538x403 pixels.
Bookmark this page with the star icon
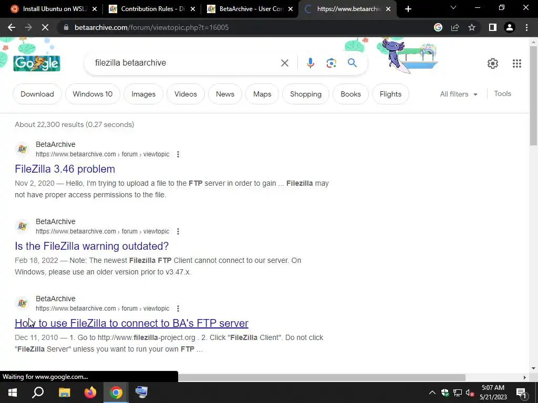click(x=472, y=27)
